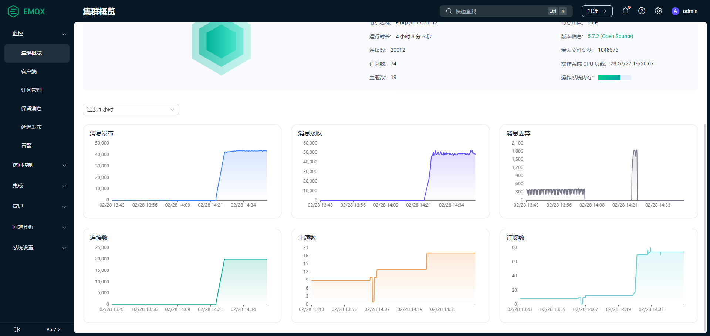
Task: Open 告警 page
Action: [x=37, y=146]
